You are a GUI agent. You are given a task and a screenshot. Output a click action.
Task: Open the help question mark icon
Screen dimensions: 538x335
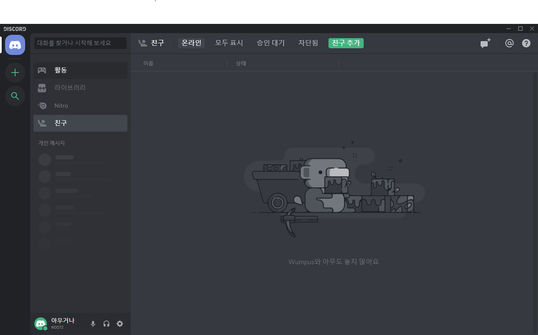(526, 43)
